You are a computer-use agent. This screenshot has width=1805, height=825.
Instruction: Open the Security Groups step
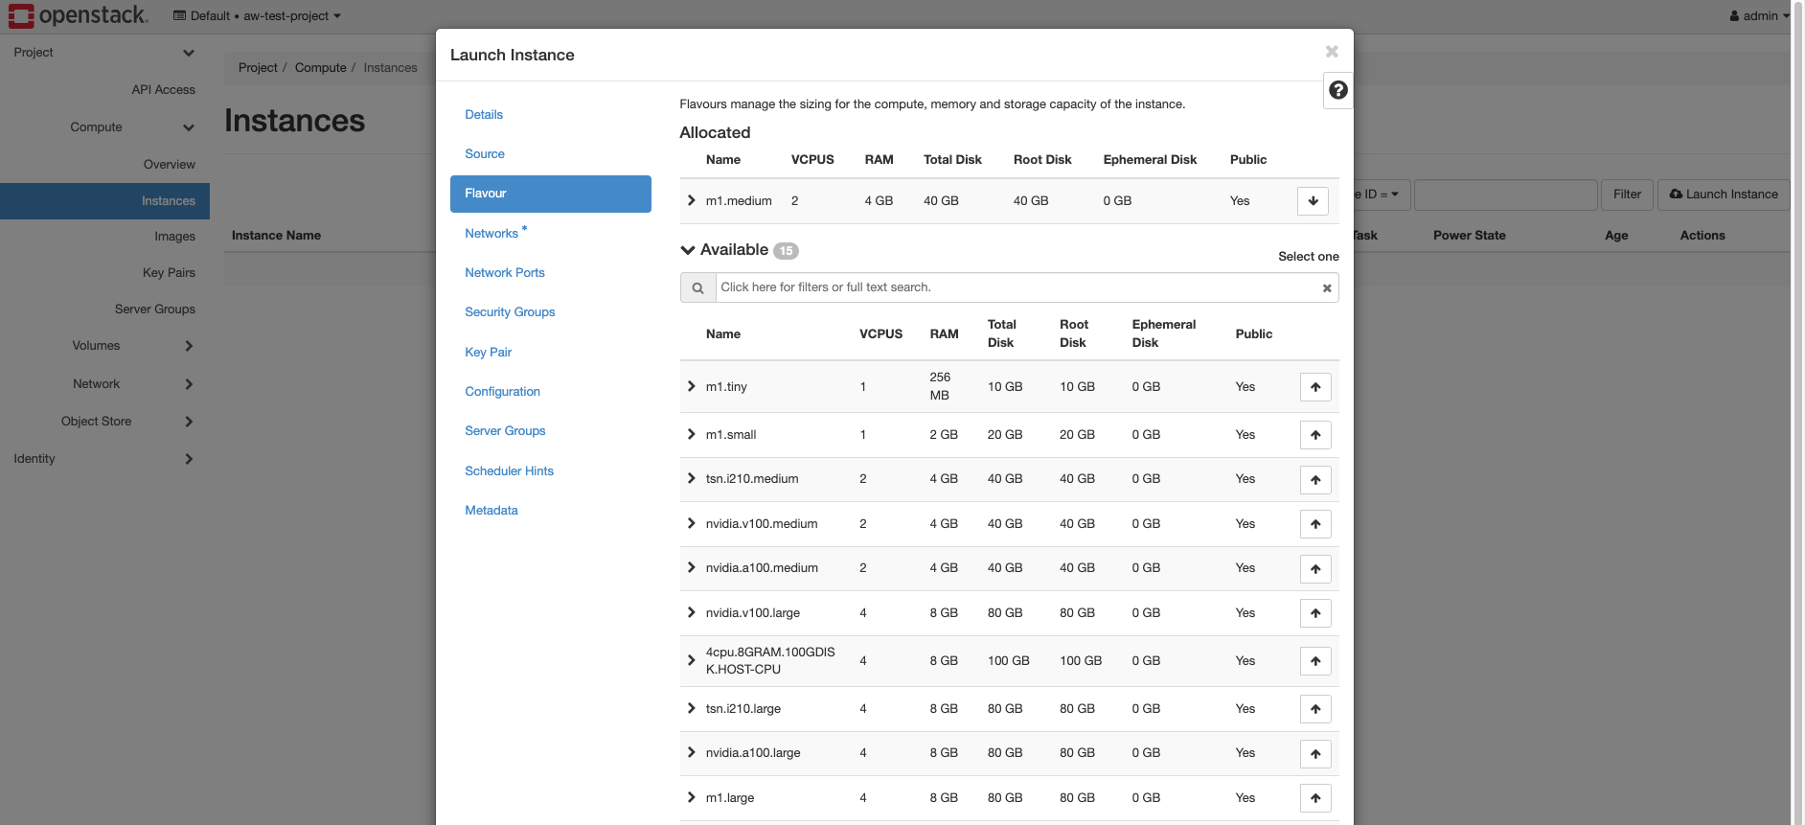[x=510, y=312]
